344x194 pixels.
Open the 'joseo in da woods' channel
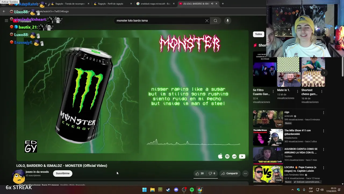[x=37, y=172]
